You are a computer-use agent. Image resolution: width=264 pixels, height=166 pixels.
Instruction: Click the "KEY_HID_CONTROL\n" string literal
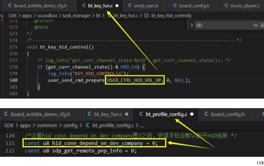pyautogui.click(x=98, y=74)
